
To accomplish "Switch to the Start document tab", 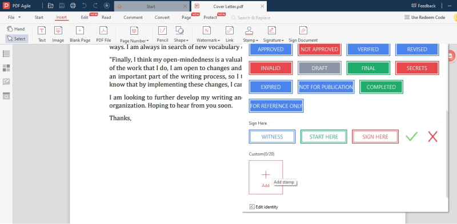I will pyautogui.click(x=151, y=6).
